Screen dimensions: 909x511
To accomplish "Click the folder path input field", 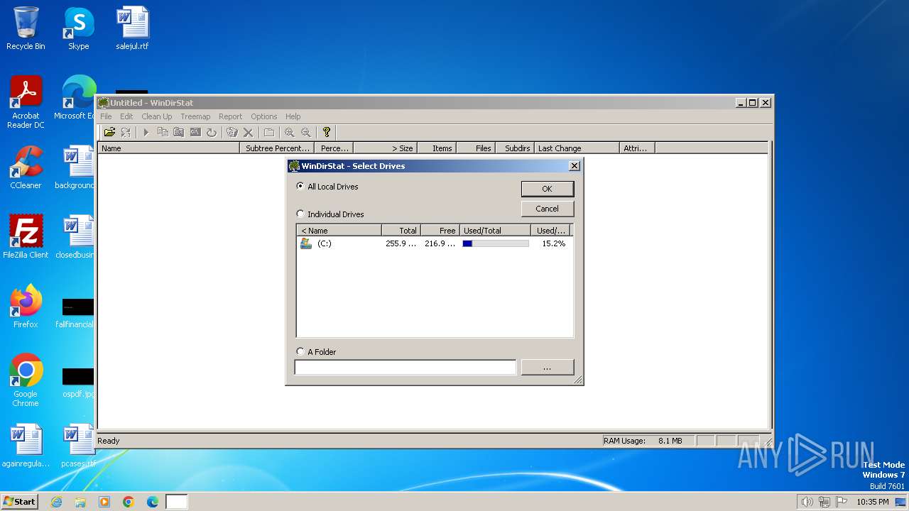I will [x=405, y=368].
